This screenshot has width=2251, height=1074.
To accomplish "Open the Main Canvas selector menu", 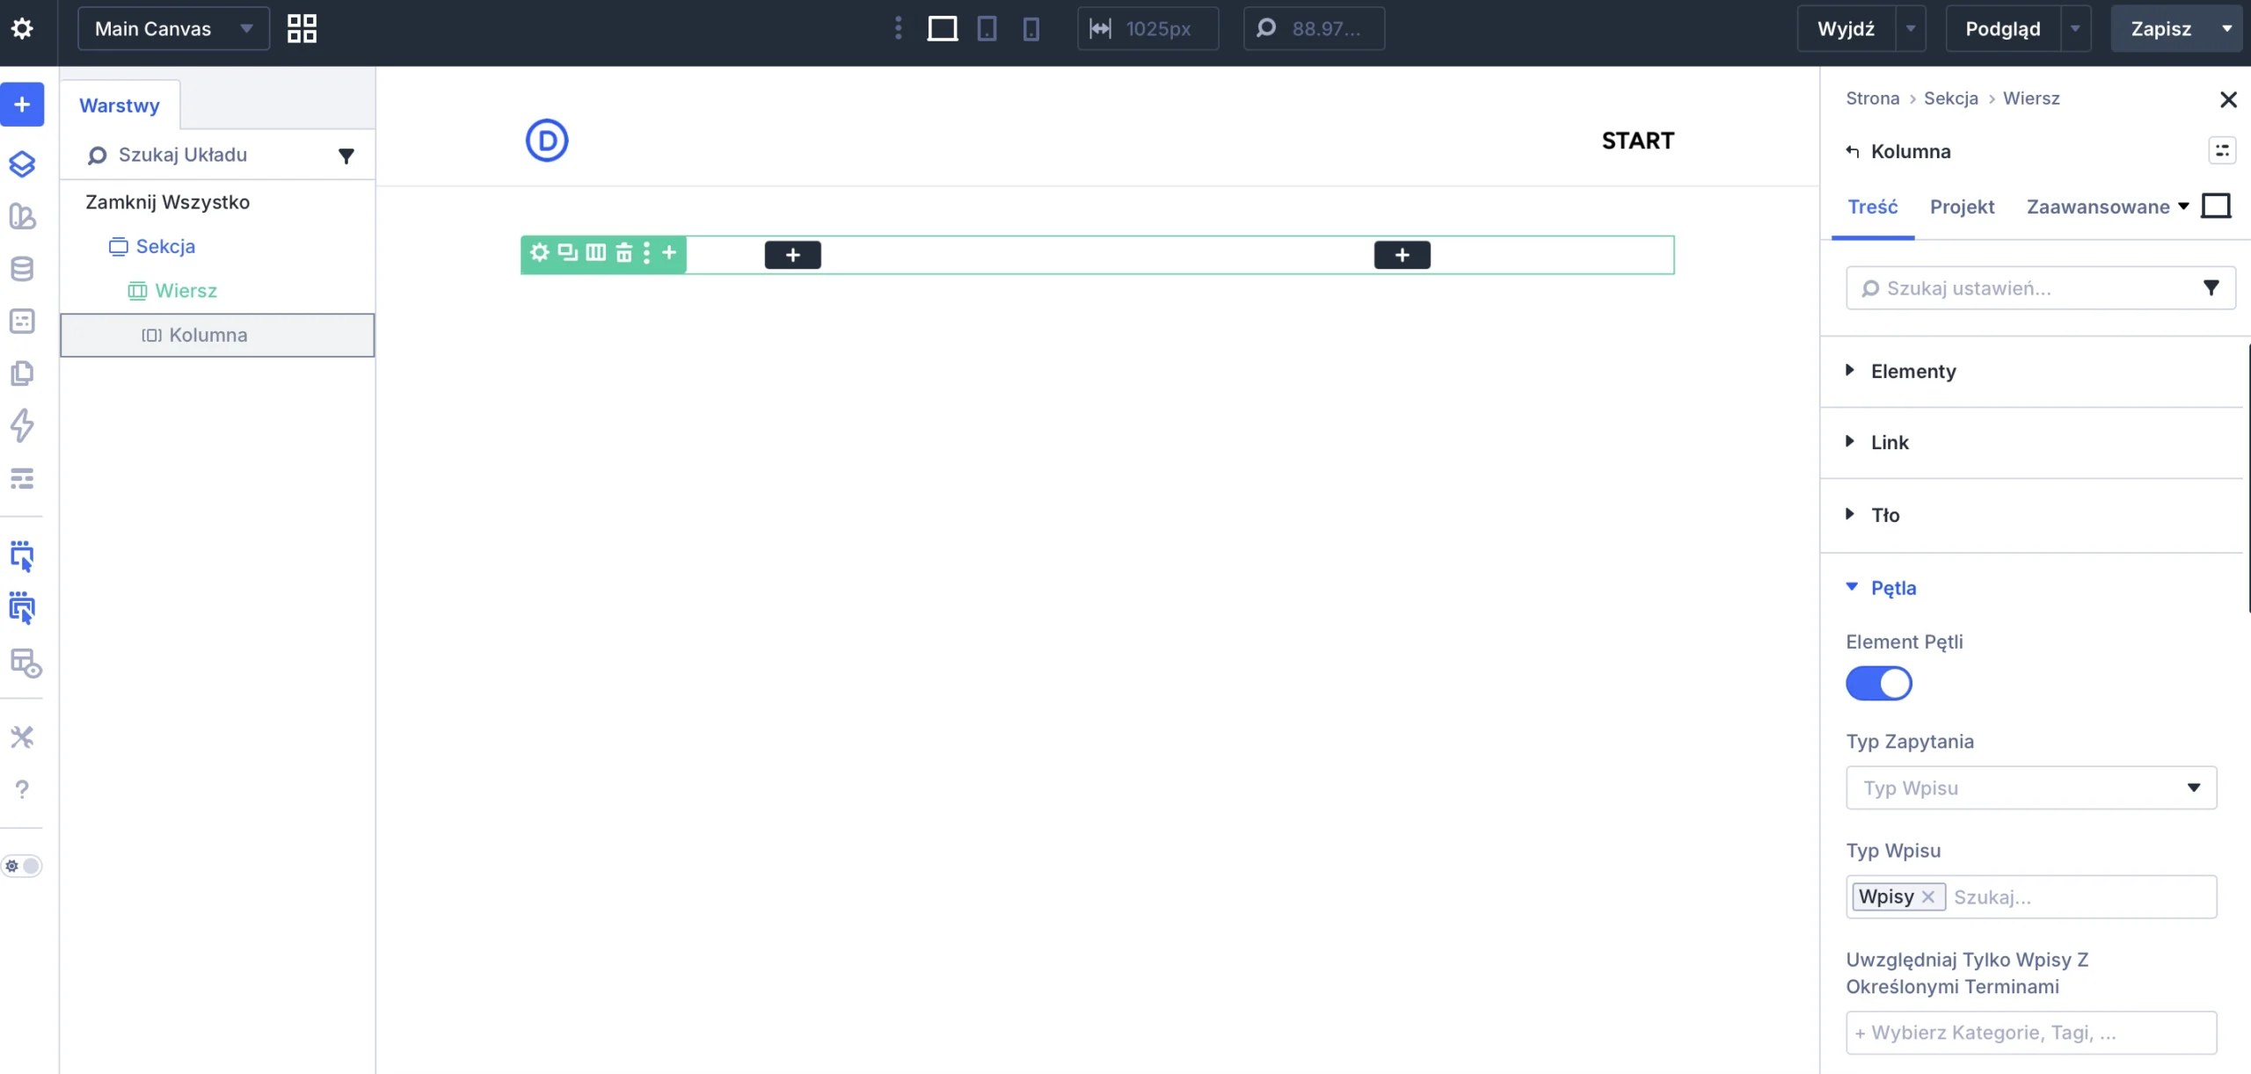I will (172, 28).
